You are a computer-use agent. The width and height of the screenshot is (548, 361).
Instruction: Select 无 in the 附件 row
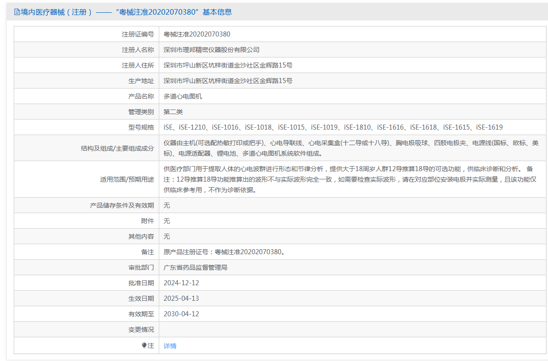coord(167,221)
